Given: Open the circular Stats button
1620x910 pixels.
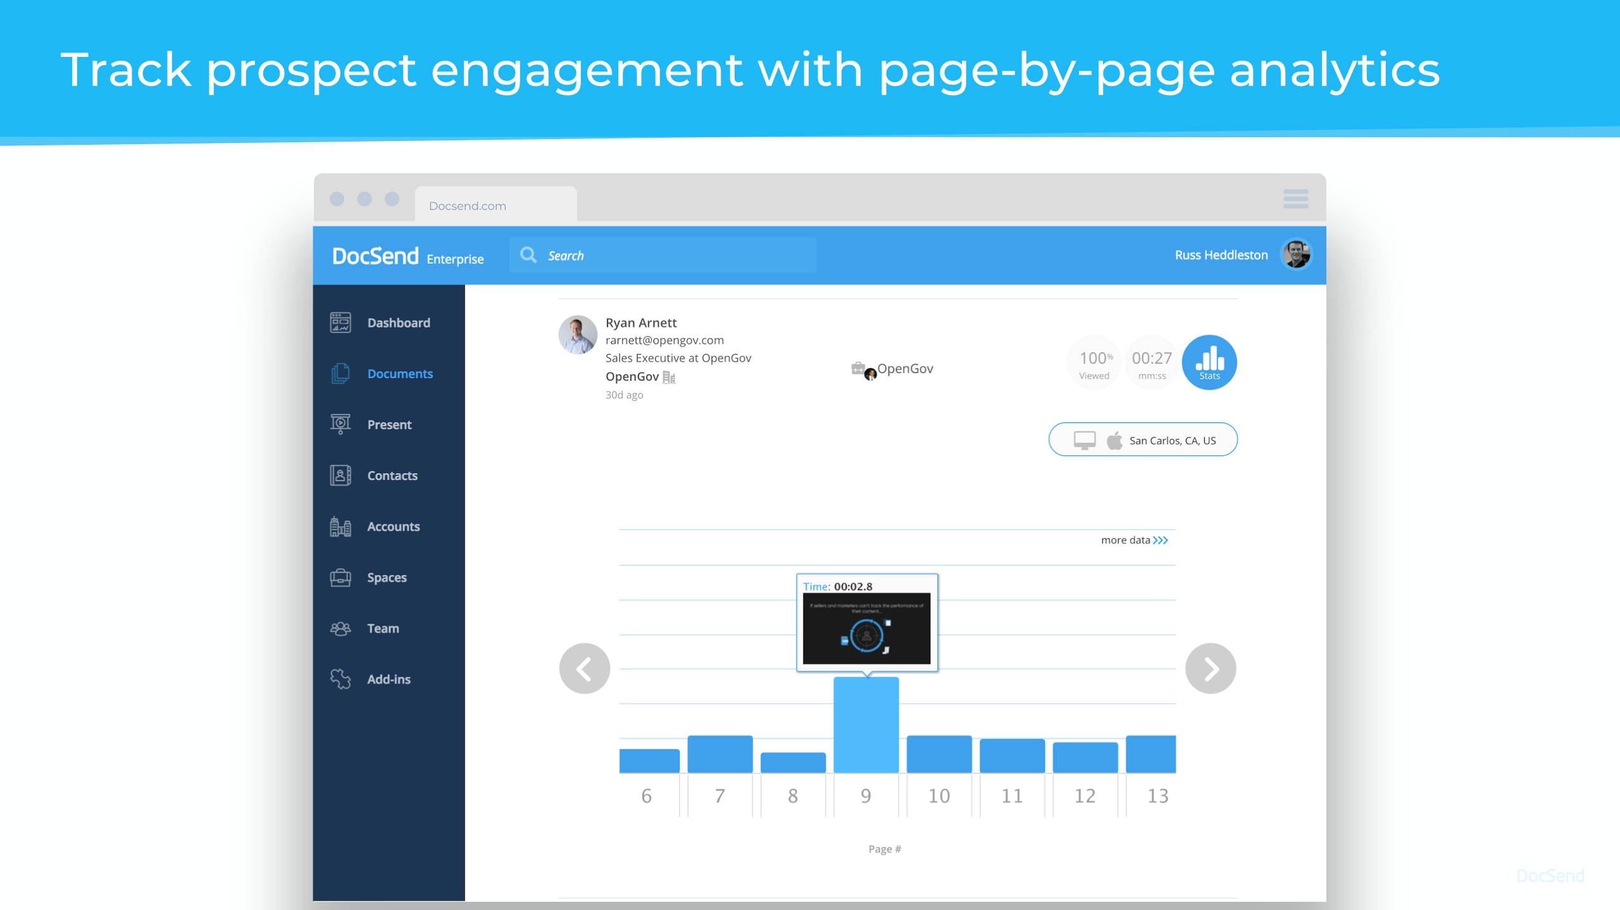Looking at the screenshot, I should [x=1209, y=362].
